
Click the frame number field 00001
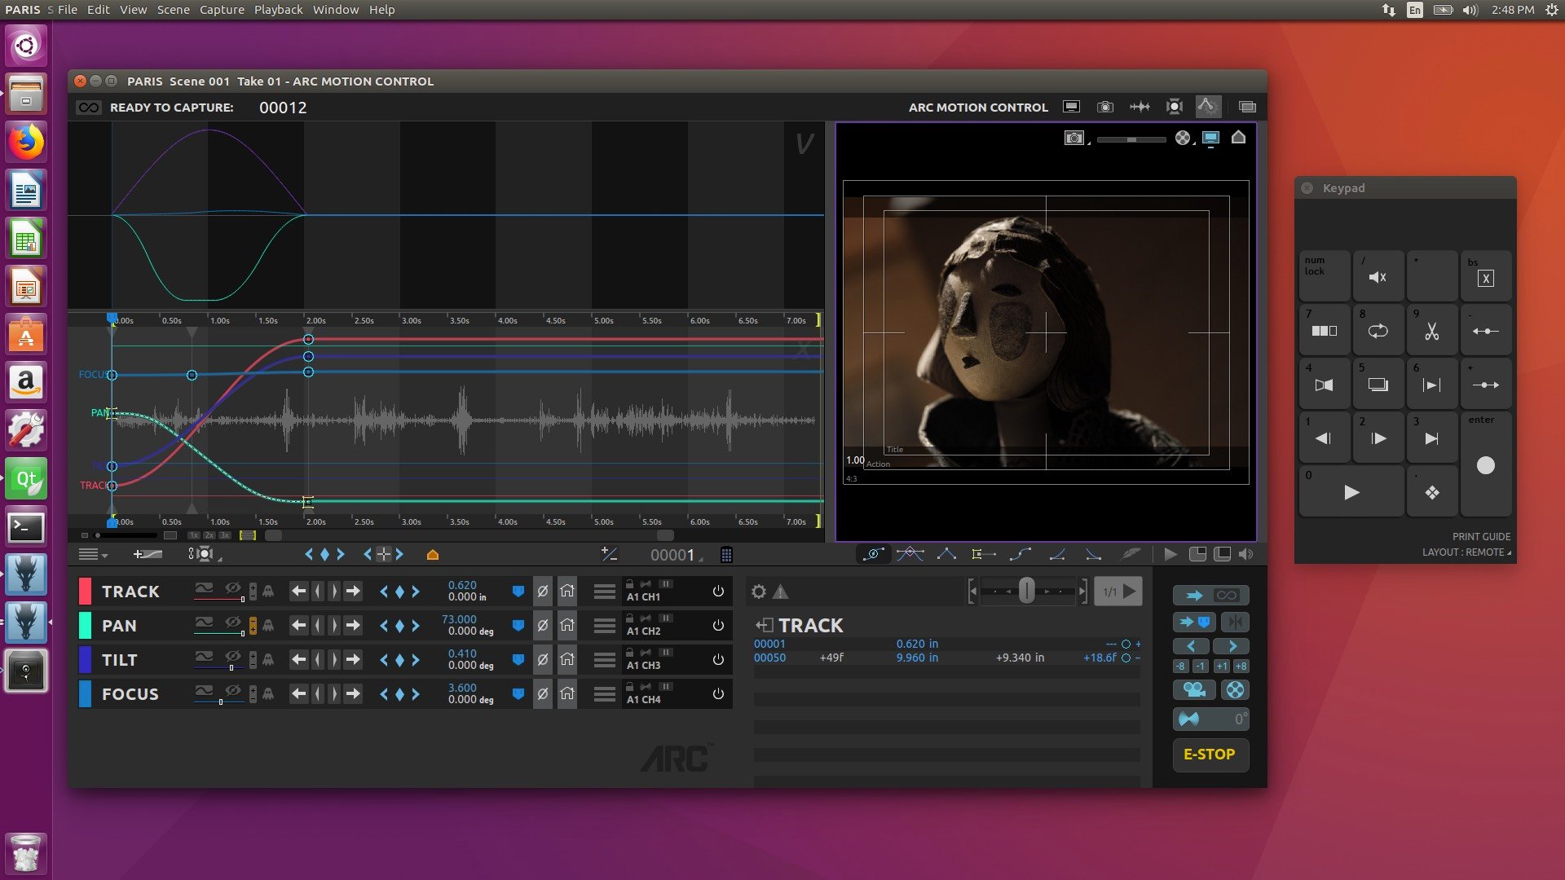[x=672, y=555]
